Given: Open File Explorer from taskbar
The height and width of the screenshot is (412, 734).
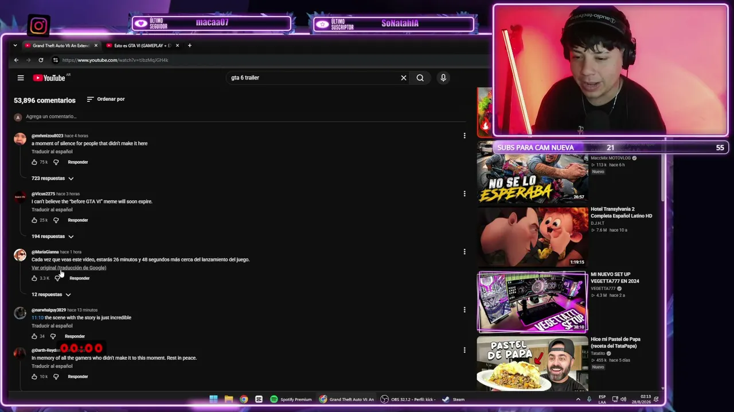Looking at the screenshot, I should (x=229, y=399).
